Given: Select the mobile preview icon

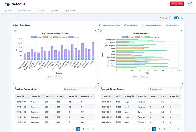Looking at the screenshot, I should tap(170, 18).
